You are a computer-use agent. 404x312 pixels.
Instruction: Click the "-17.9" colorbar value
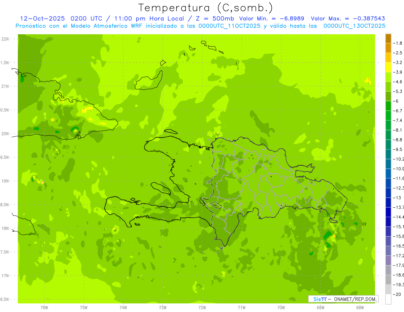point(398,266)
